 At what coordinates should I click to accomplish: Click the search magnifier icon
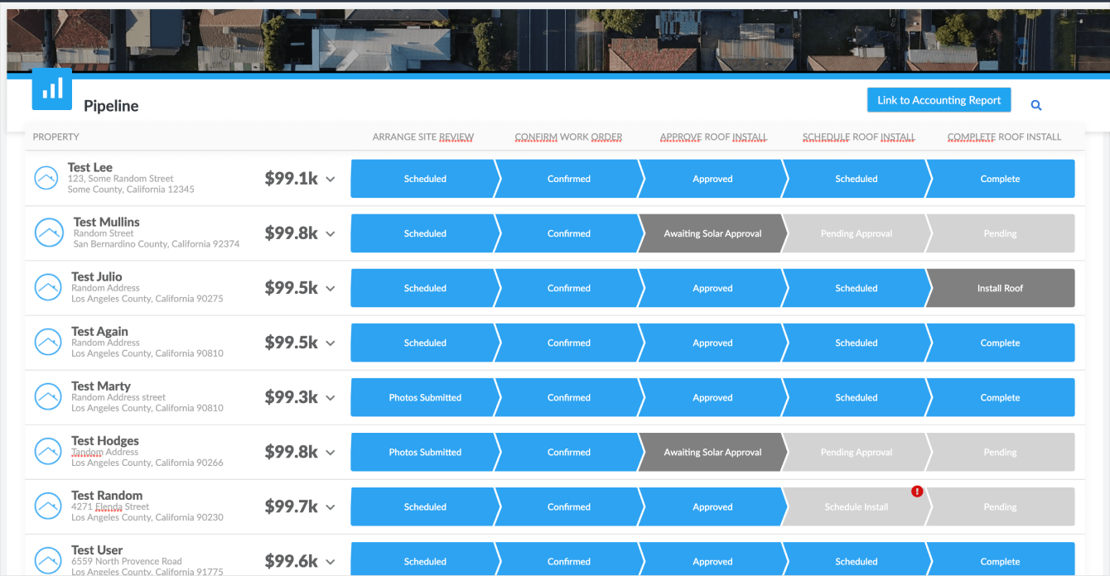1035,105
